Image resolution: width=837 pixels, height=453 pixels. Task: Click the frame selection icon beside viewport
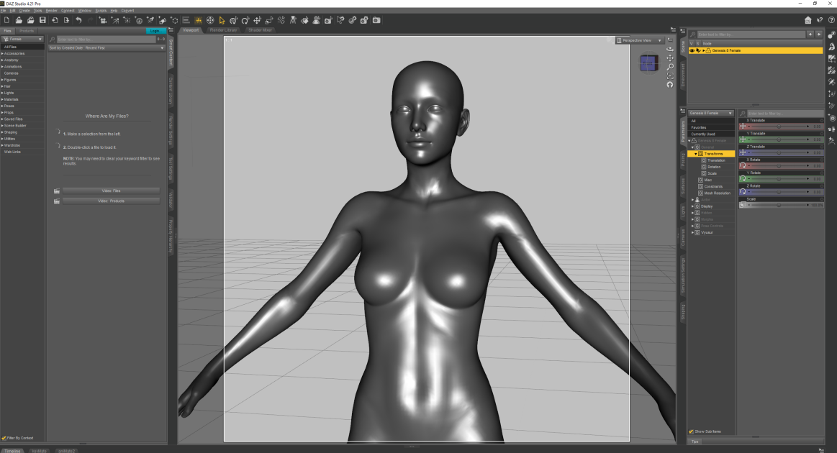pyautogui.click(x=670, y=76)
